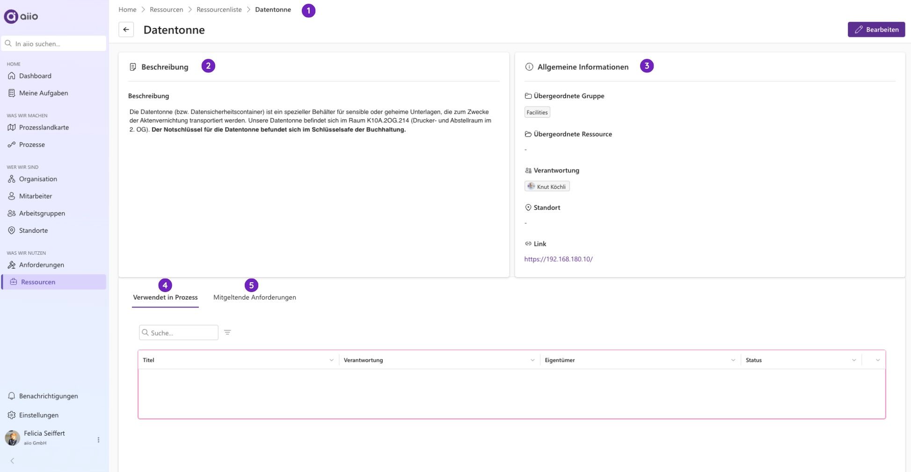This screenshot has height=472, width=911.
Task: Expand the Status column dropdown
Action: 854,360
